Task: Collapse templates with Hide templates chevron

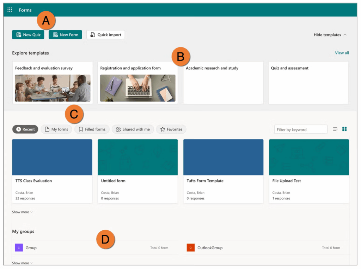Action: click(345, 35)
